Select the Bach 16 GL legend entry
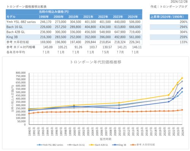190x151 pixels. pyautogui.click(x=76, y=145)
